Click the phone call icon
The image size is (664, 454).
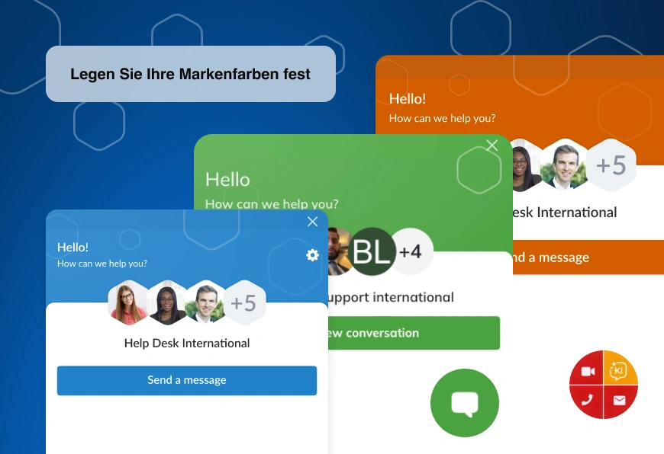(x=587, y=400)
